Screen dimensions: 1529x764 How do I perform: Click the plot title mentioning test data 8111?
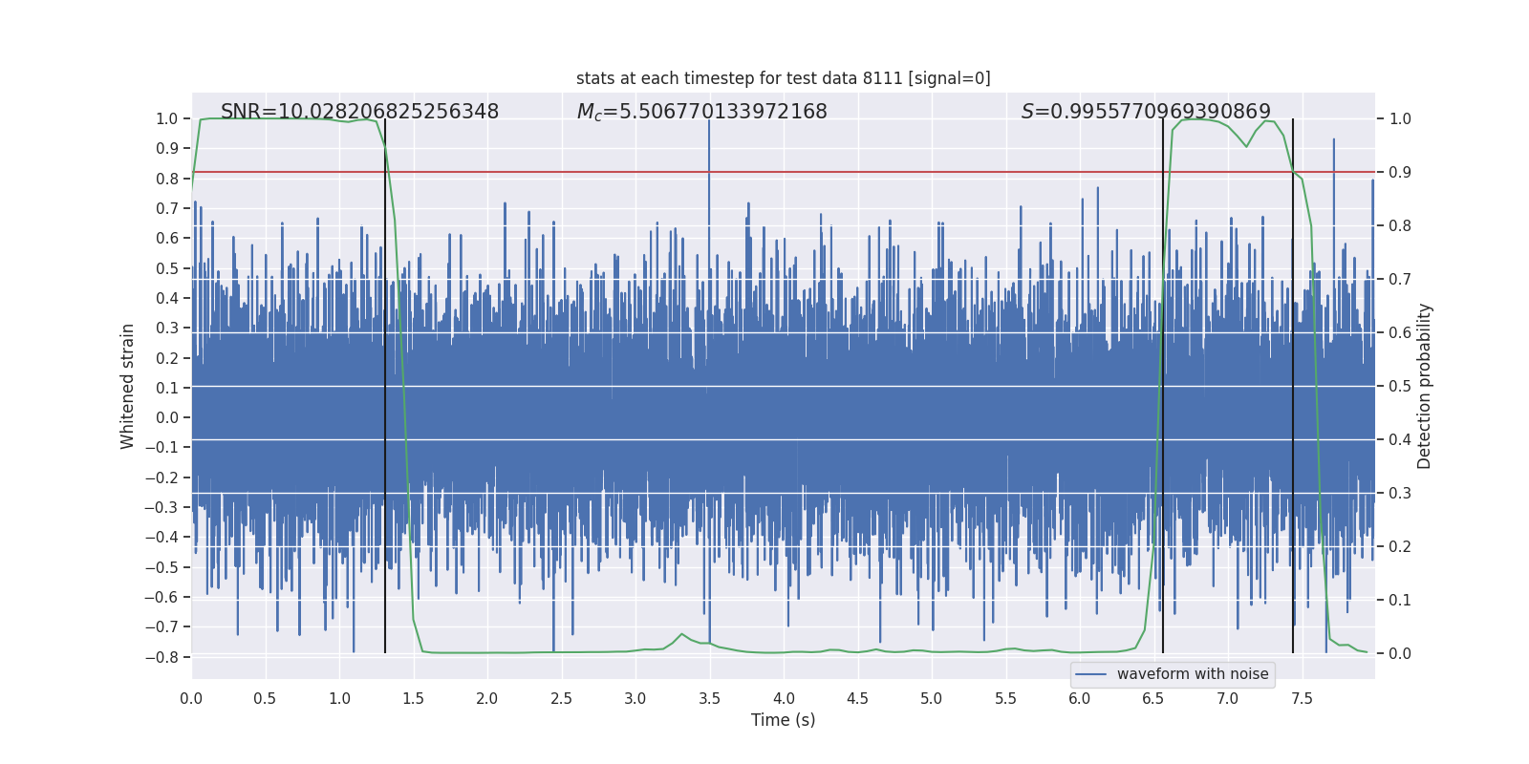(783, 78)
